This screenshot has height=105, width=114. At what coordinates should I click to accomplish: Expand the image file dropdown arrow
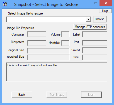[x=88, y=19]
